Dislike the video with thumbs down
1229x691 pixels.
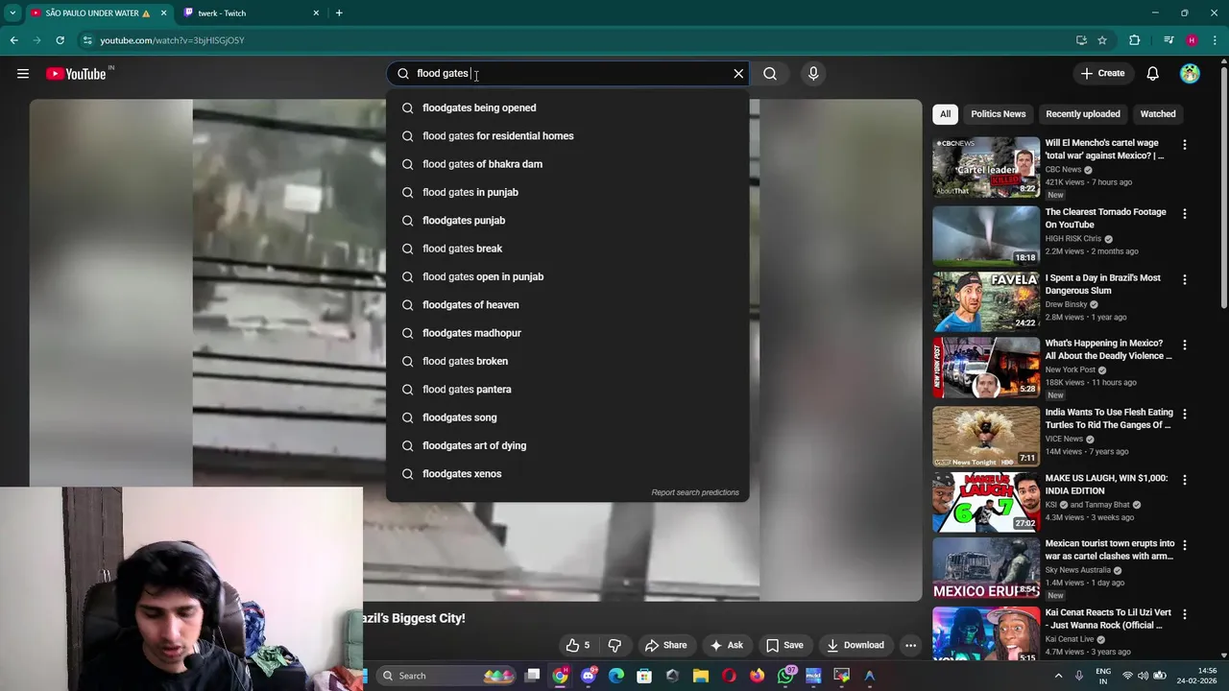click(614, 645)
